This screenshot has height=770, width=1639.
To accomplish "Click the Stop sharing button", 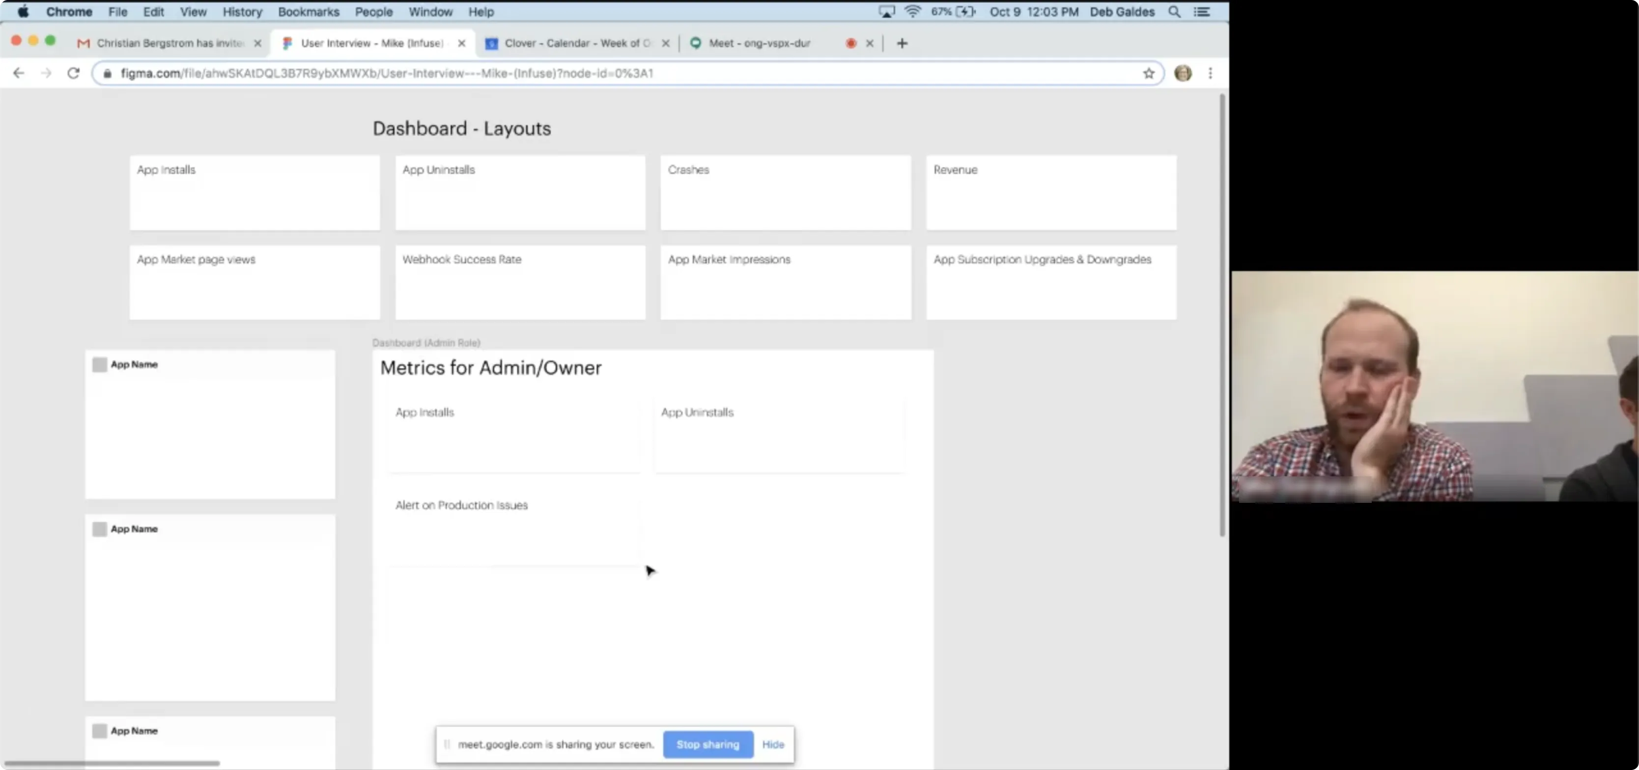I will coord(707,744).
